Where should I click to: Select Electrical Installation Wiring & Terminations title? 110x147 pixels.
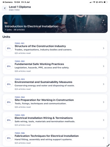coord(44,118)
